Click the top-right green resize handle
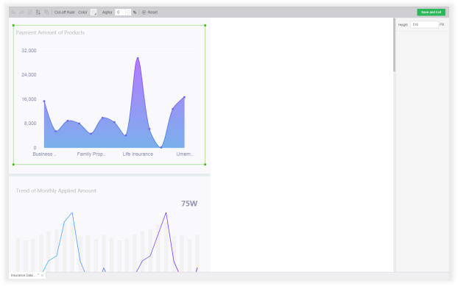 click(205, 26)
